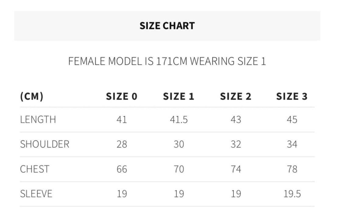Click chest value 66 for Size 0
Viewport: 343px width, 209px height.
(122, 169)
